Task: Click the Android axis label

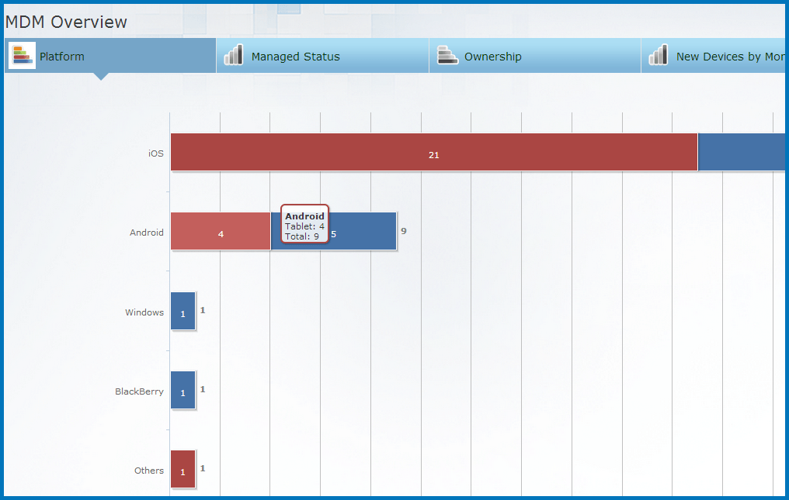Action: (147, 232)
